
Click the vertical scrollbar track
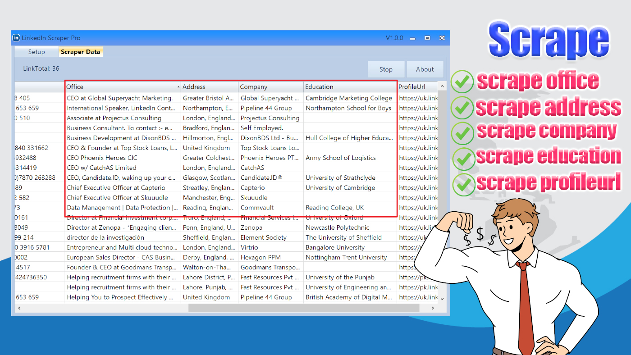[442, 193]
